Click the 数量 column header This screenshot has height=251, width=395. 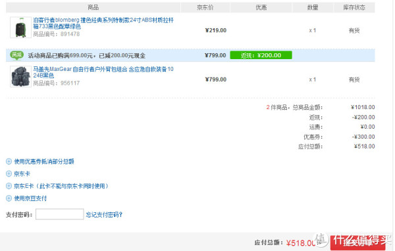(313, 7)
